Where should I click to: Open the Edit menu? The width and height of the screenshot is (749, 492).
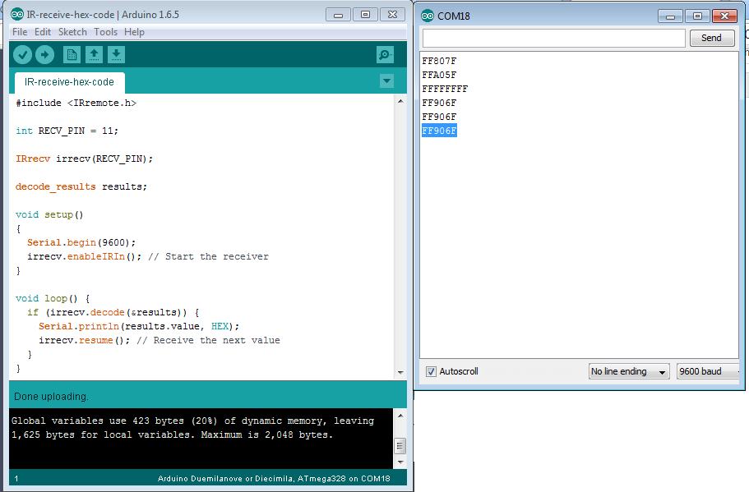point(43,32)
